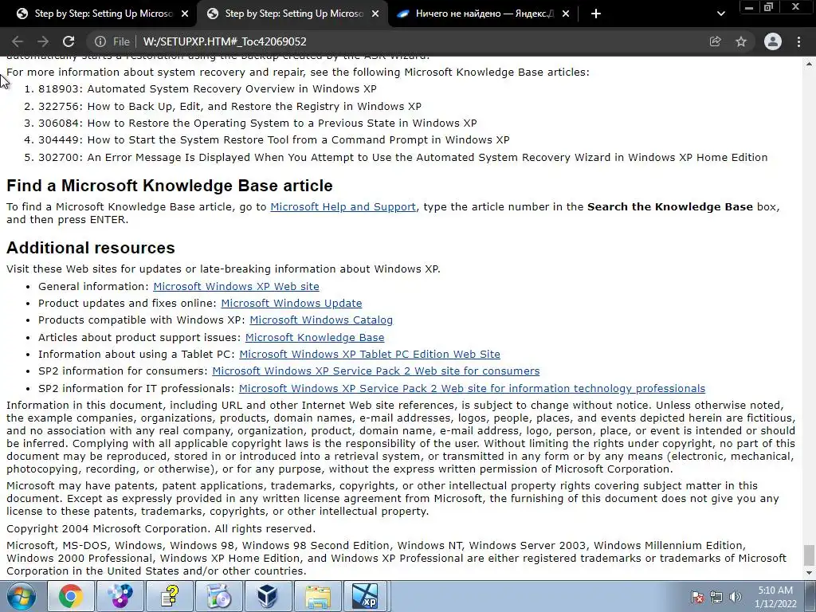Follow the Microsoft Windows Update link
The width and height of the screenshot is (816, 612).
(292, 303)
